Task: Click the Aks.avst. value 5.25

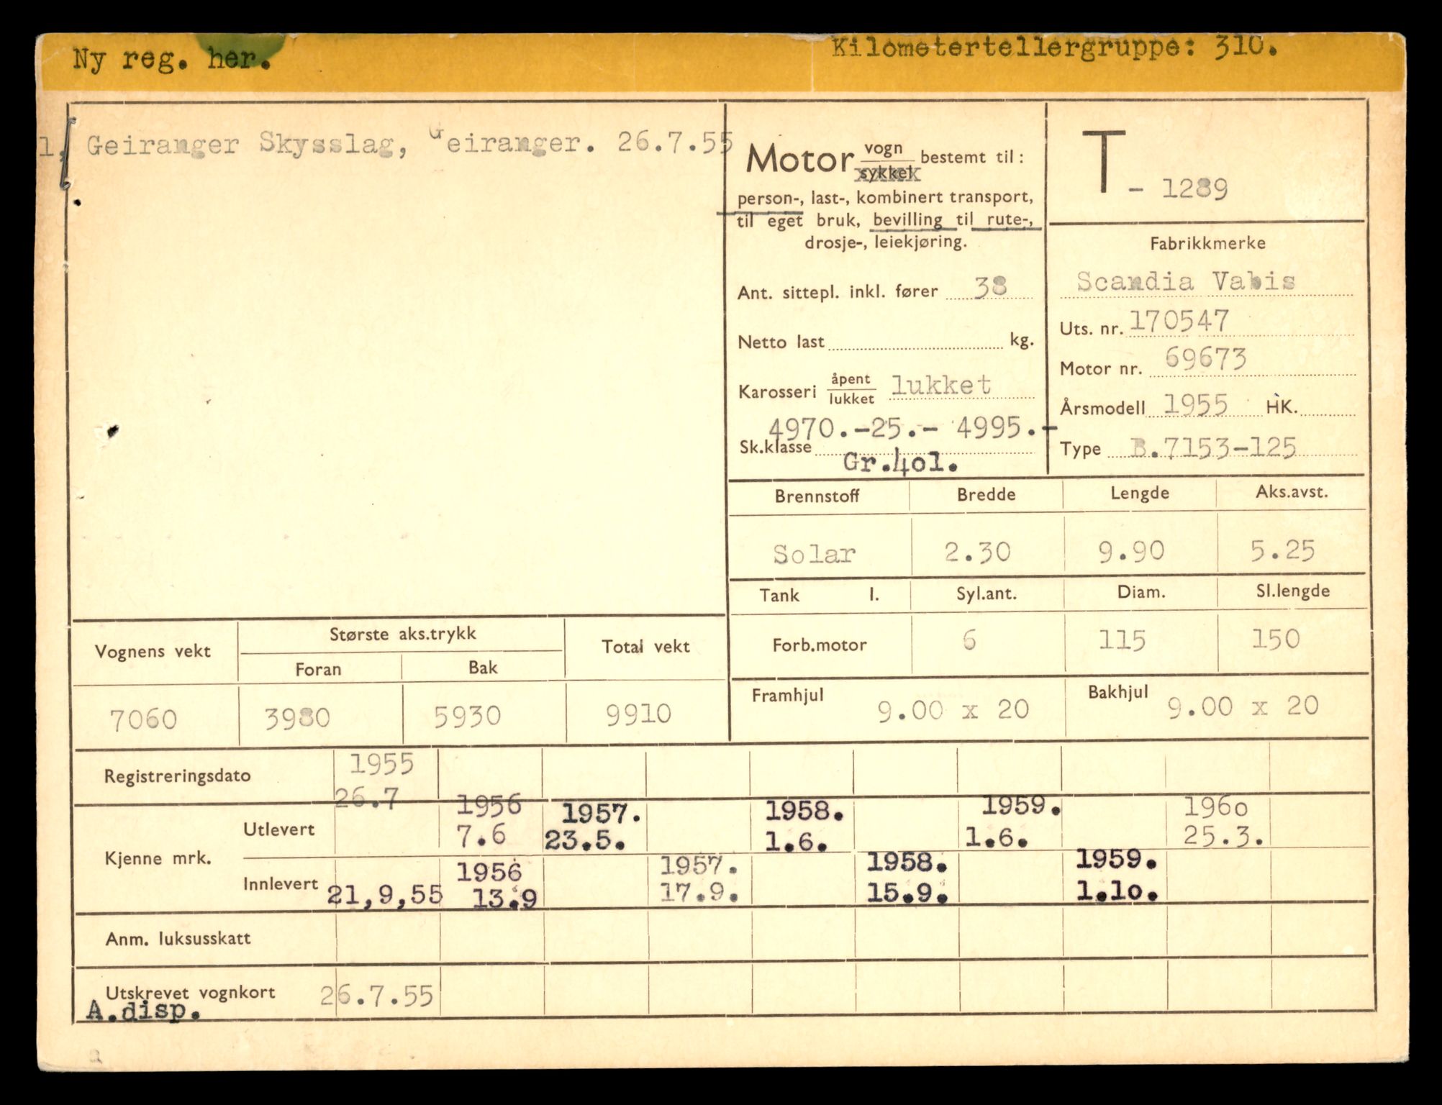Action: [1282, 550]
